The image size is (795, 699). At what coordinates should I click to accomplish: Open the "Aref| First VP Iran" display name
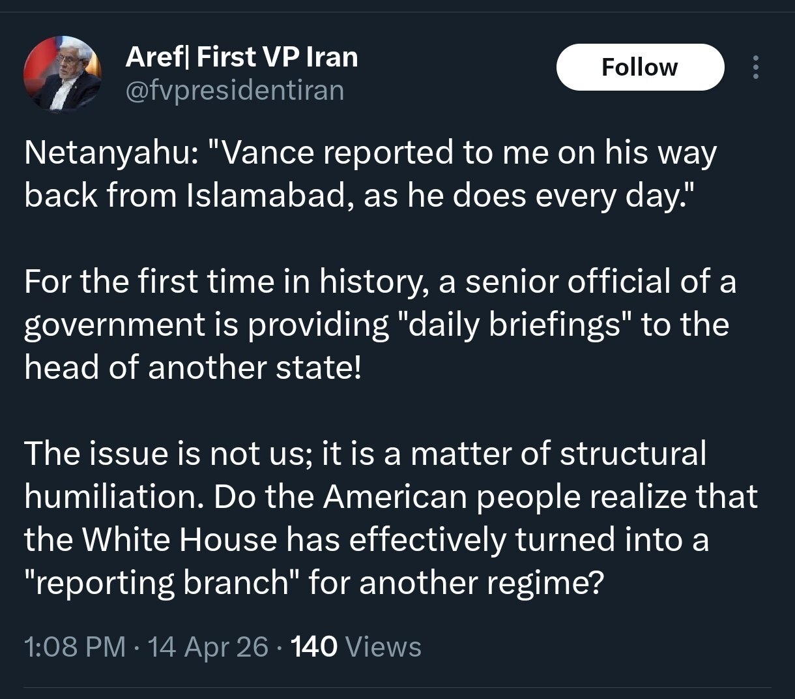click(x=241, y=57)
